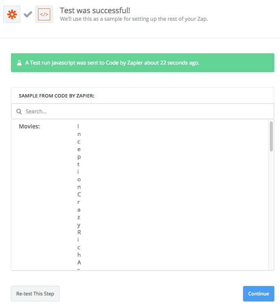Click the "Test was successful!" heading
Screen dimensions: 280x306
(95, 10)
